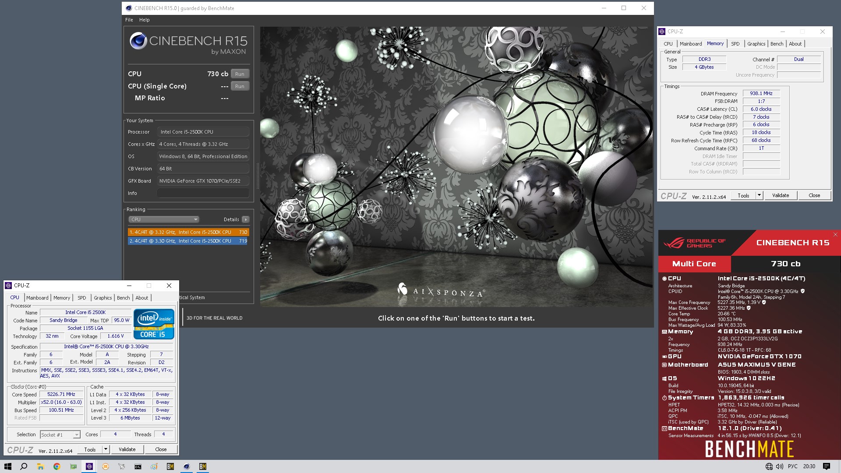Click CPU-Z icon in the CPU window title
The height and width of the screenshot is (473, 841).
8,286
